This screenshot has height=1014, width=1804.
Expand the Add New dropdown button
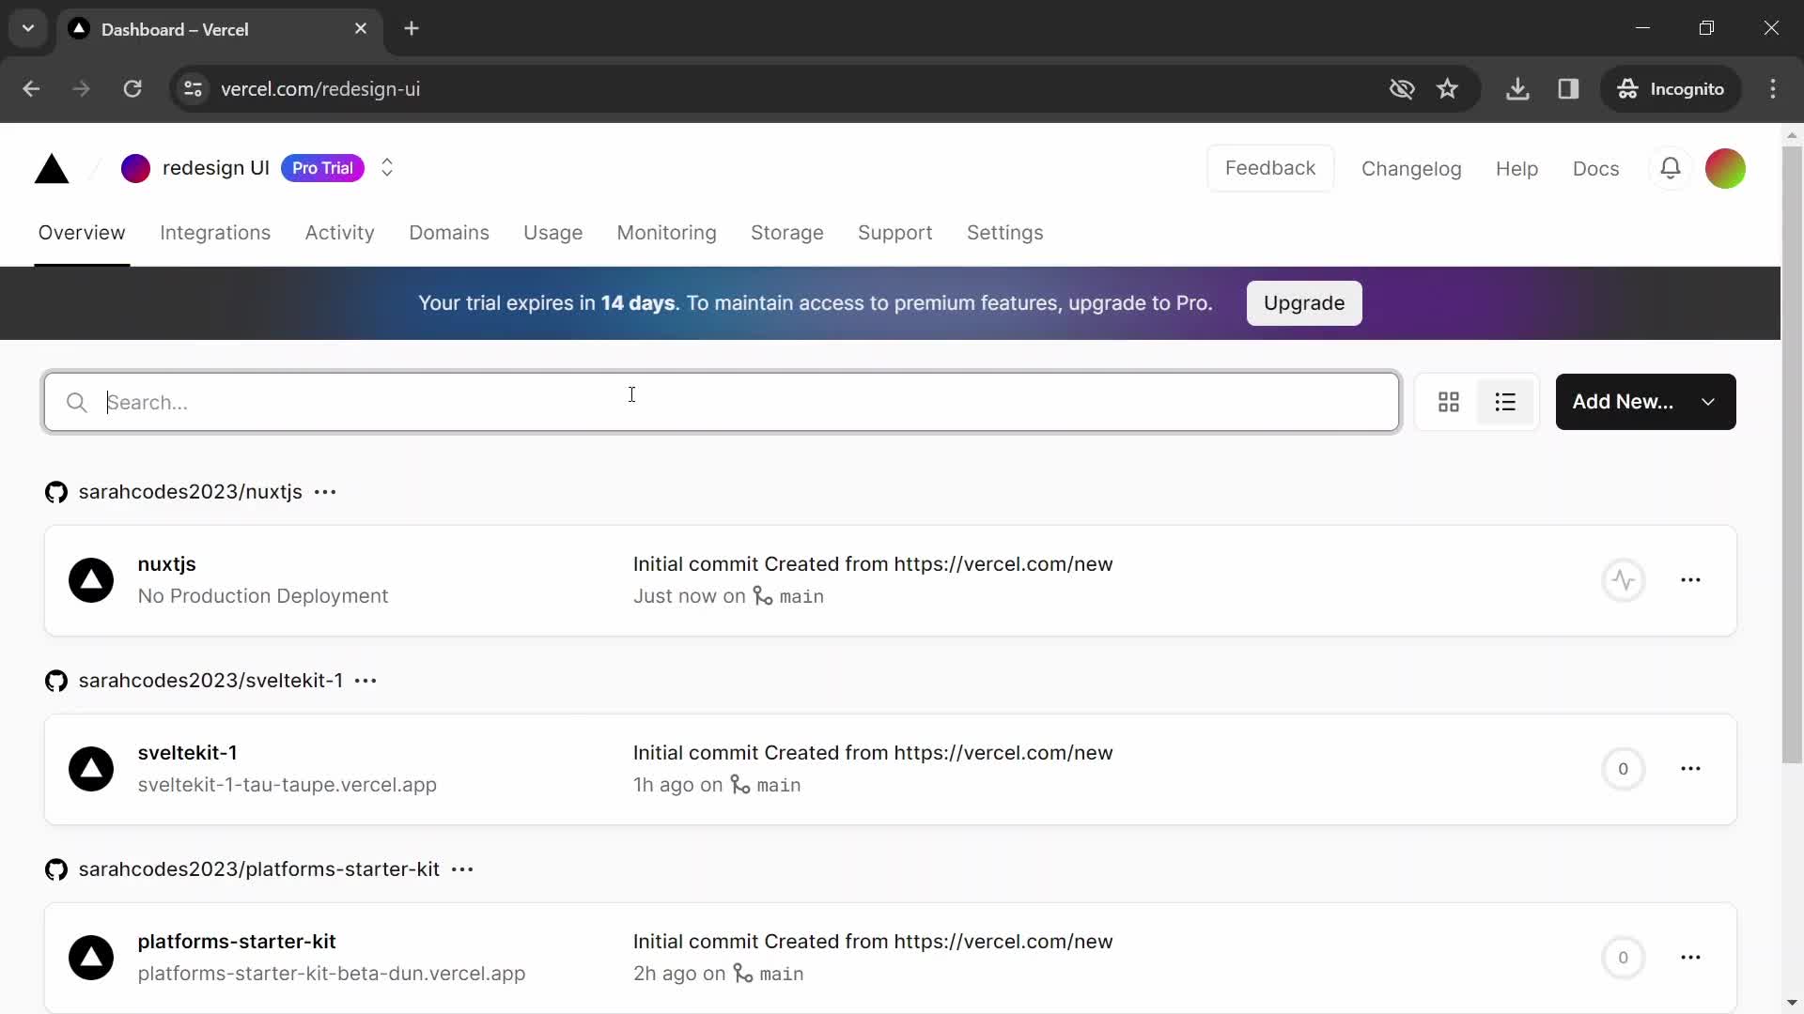click(1708, 401)
